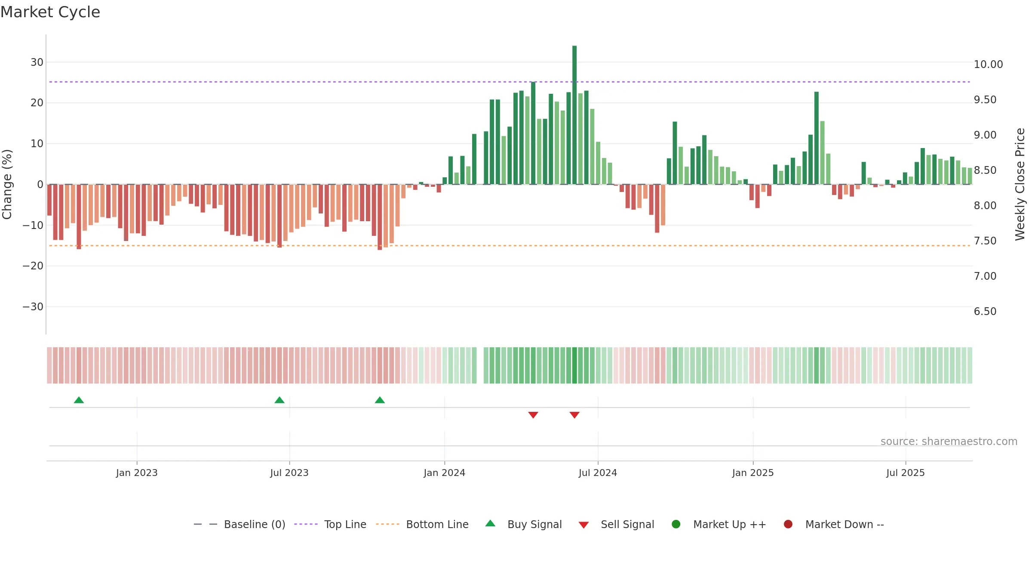This screenshot has width=1032, height=581.
Task: Click the −10 tick on the Change axis
Action: pyautogui.click(x=33, y=225)
